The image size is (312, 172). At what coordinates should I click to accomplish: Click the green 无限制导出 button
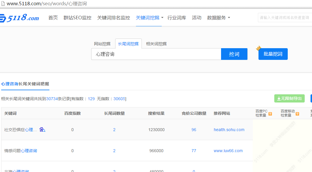289,98
